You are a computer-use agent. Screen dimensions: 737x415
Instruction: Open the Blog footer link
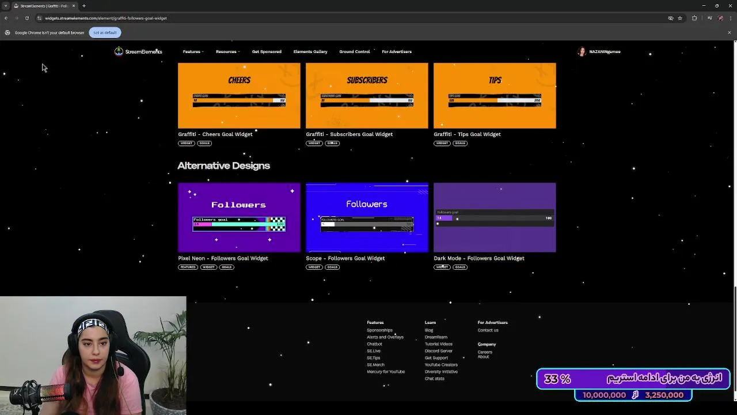[429, 330]
